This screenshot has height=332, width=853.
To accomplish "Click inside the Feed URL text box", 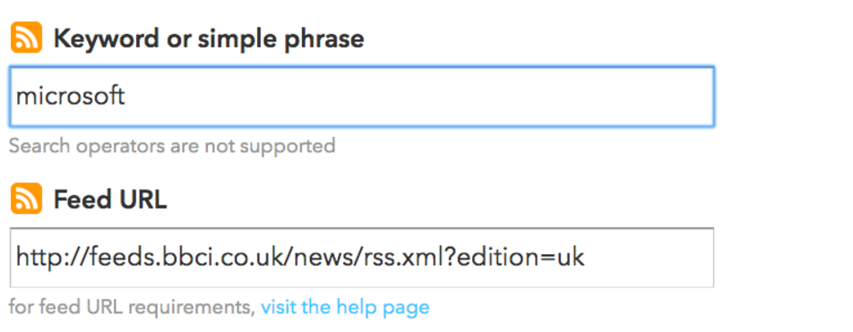I will pyautogui.click(x=362, y=258).
